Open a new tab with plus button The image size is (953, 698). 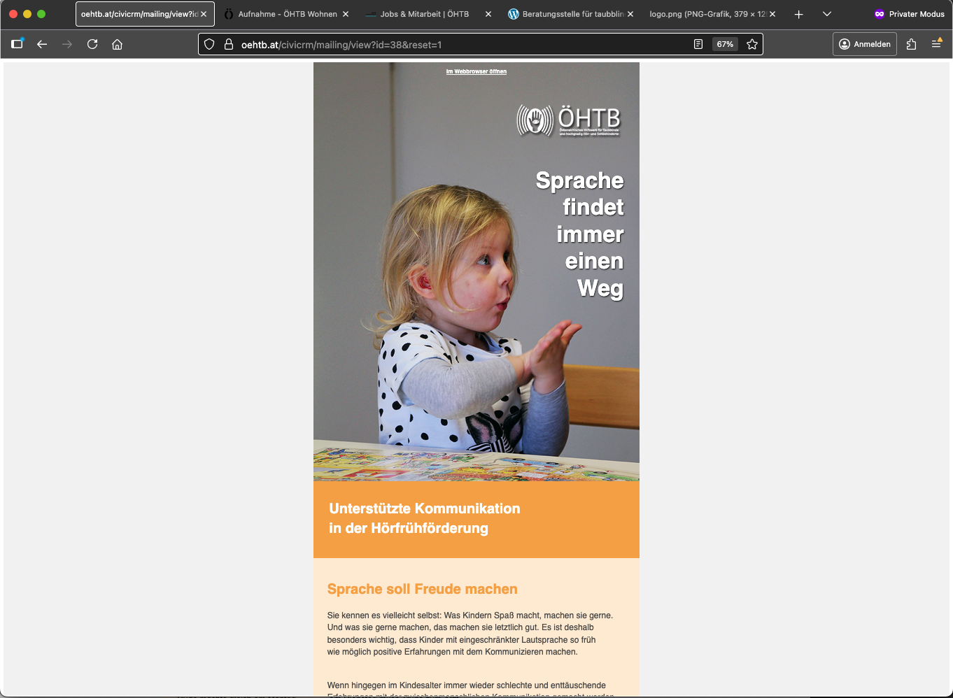point(798,14)
